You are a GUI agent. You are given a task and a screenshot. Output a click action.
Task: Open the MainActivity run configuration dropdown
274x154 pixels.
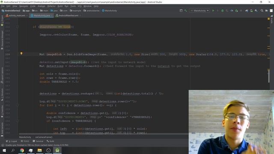point(200,11)
